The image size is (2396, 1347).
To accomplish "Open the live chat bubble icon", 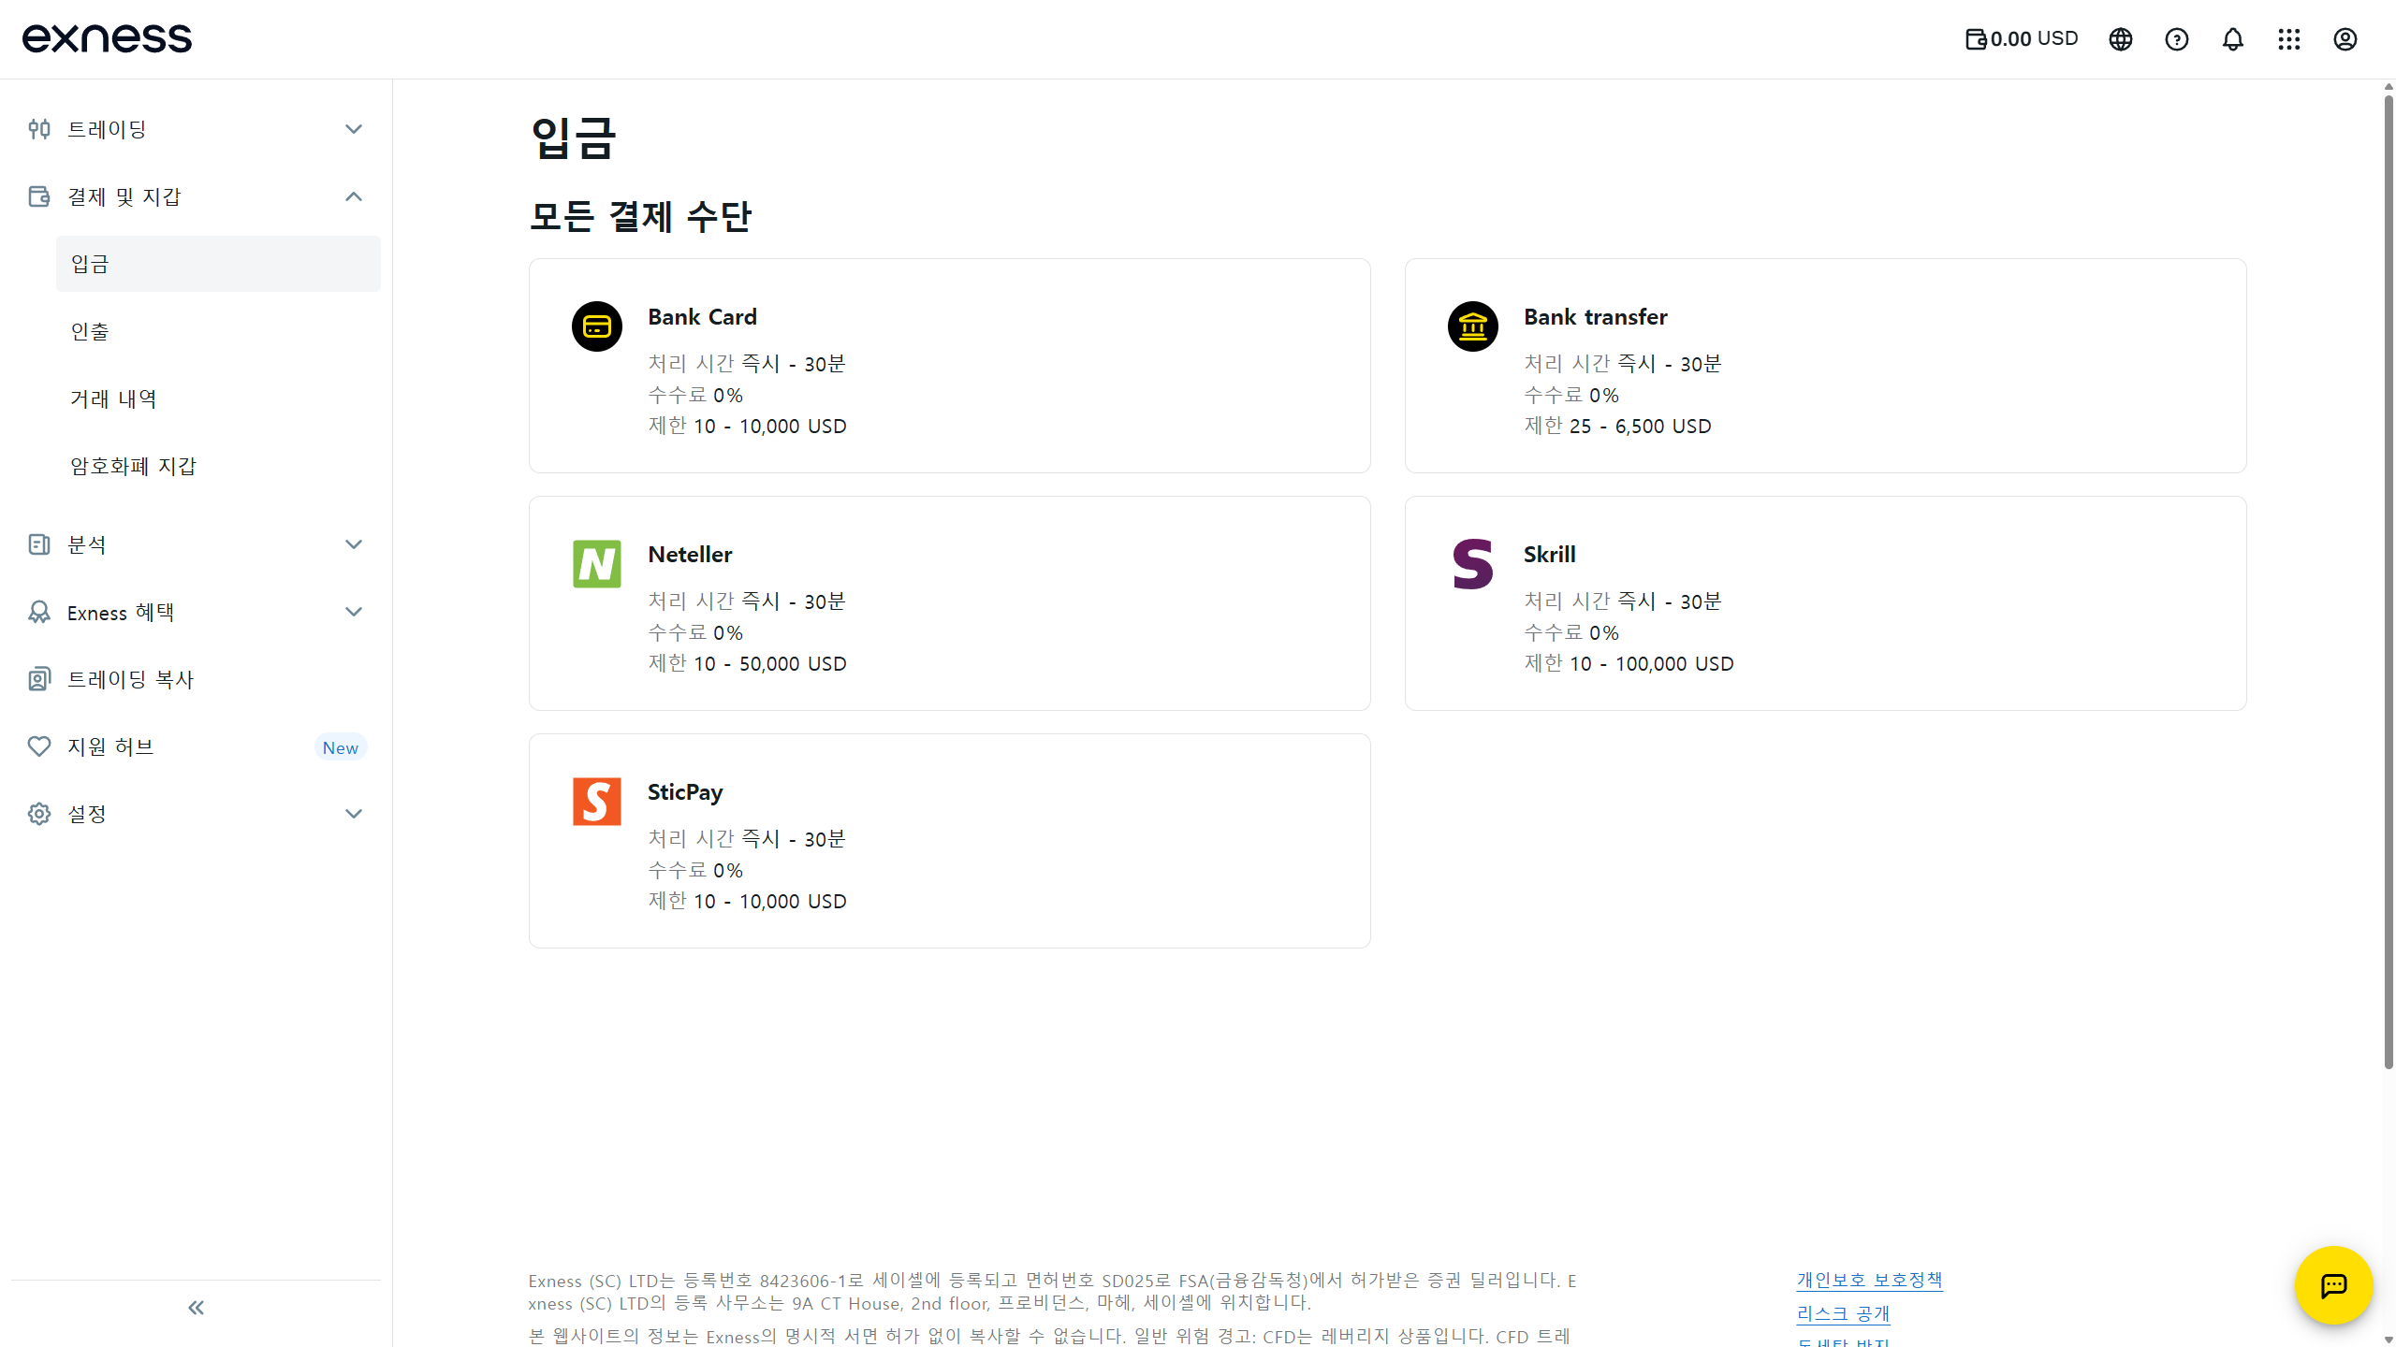I will [2334, 1285].
